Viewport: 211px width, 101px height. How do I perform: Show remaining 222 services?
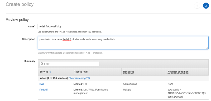point(79,78)
